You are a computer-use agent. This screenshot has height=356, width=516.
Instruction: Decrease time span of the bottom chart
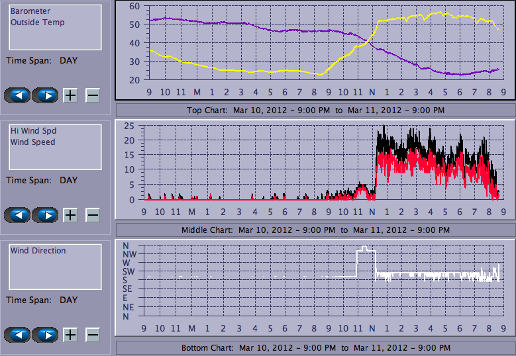click(x=93, y=335)
